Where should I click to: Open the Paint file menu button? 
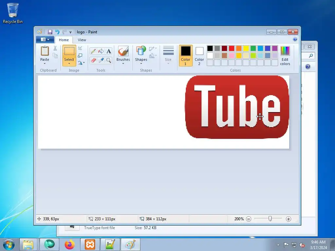pyautogui.click(x=45, y=40)
